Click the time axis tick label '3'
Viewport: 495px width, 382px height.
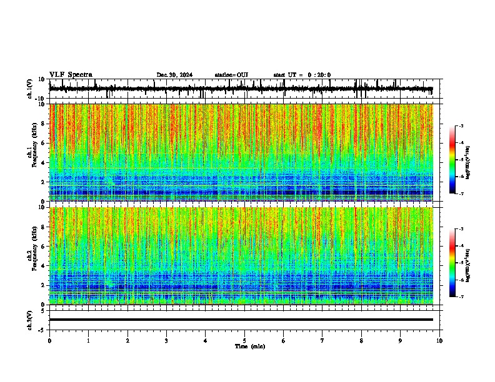pos(166,341)
